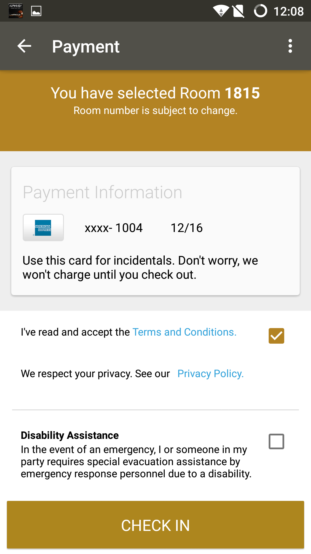Tap the masked card number xxxx-1004
This screenshot has height=554, width=311.
[113, 228]
